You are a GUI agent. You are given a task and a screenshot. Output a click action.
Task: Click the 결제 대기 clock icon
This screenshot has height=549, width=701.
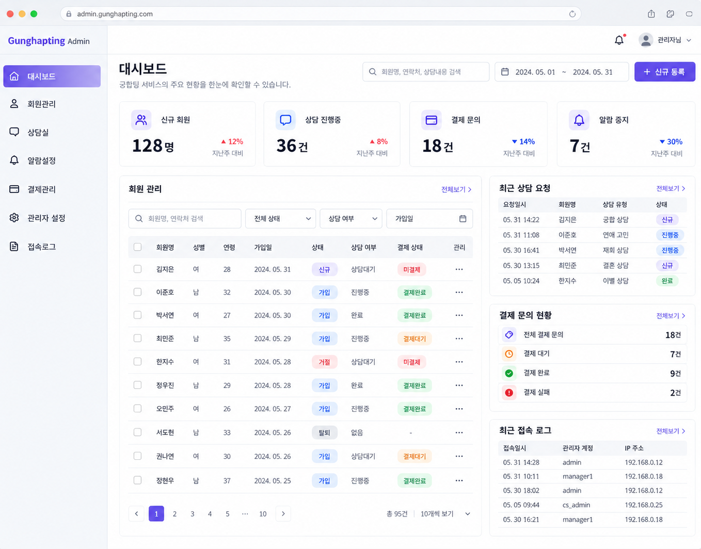pyautogui.click(x=509, y=354)
